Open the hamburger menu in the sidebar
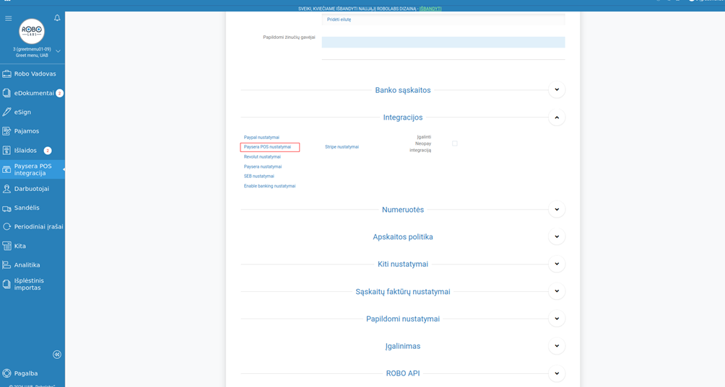Image resolution: width=725 pixels, height=387 pixels. pyautogui.click(x=9, y=19)
